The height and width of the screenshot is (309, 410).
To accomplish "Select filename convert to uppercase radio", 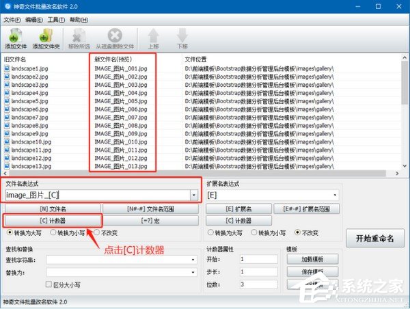I will (10, 232).
